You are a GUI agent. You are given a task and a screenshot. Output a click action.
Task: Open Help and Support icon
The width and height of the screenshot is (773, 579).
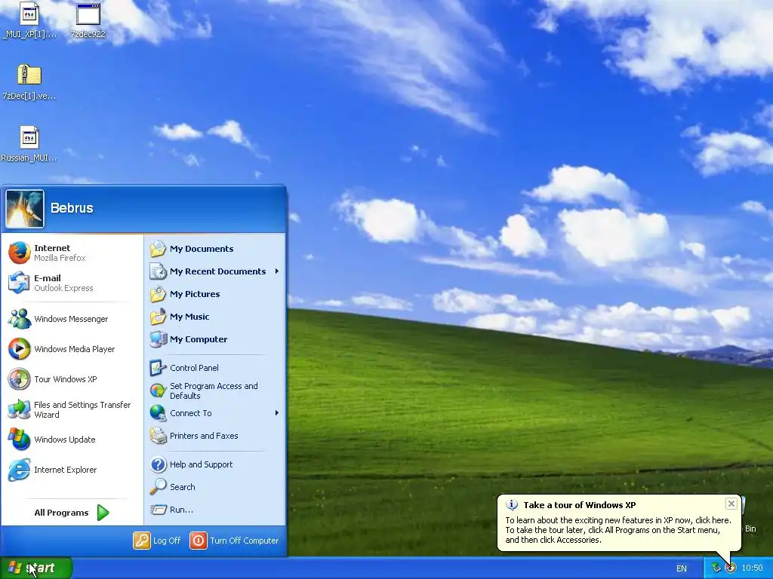pyautogui.click(x=159, y=464)
